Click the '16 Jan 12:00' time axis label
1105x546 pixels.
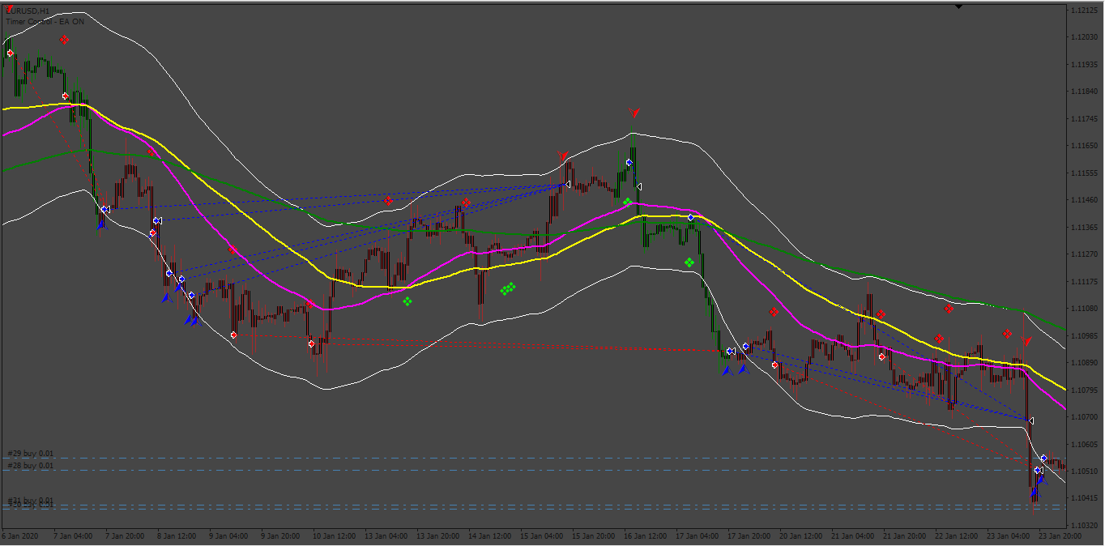[645, 536]
